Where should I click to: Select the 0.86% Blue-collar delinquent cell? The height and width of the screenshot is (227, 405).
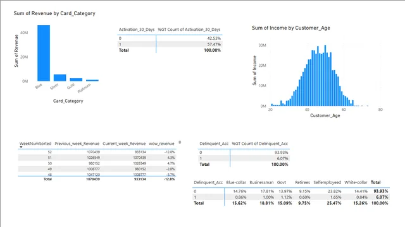[x=240, y=197]
